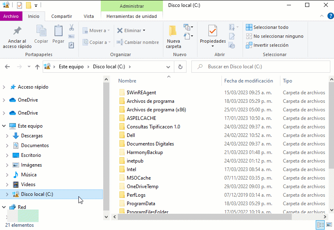Click the up-arrow parent folder button
334x230 pixels.
coord(37,67)
